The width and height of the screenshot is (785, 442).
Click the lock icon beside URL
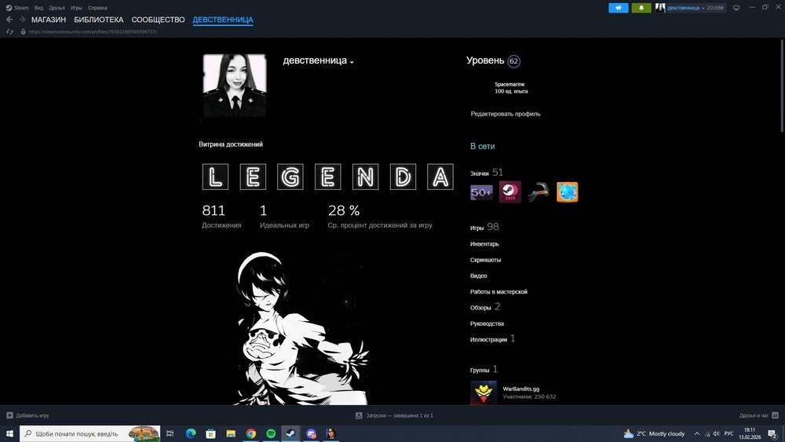point(23,31)
